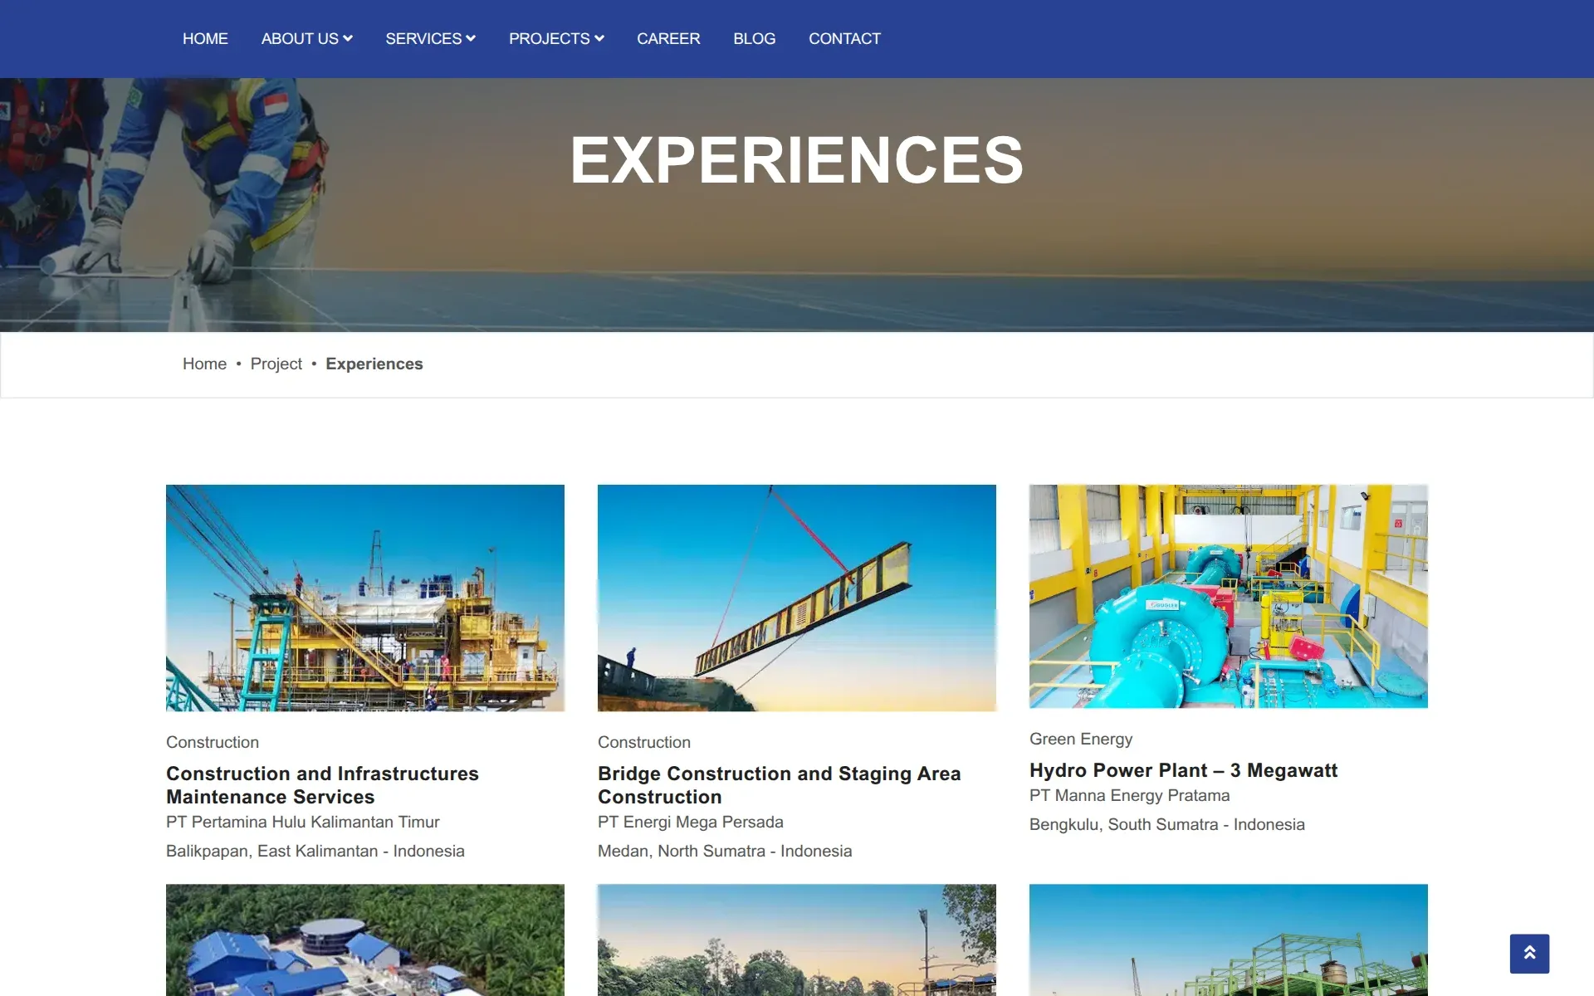Expand the PROJECTS dropdown menu
1594x996 pixels.
click(556, 39)
